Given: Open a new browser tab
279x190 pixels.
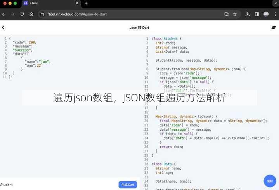Looking at the screenshot, I should pos(86,3).
